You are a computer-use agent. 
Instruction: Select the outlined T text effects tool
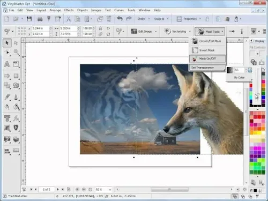[7, 118]
